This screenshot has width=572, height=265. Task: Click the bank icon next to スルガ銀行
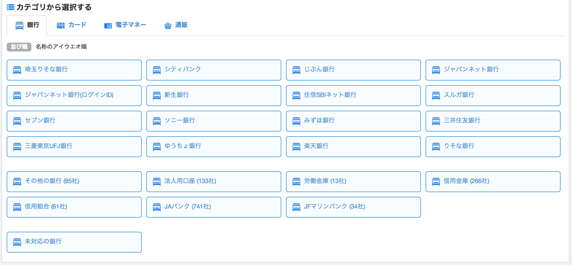[436, 96]
